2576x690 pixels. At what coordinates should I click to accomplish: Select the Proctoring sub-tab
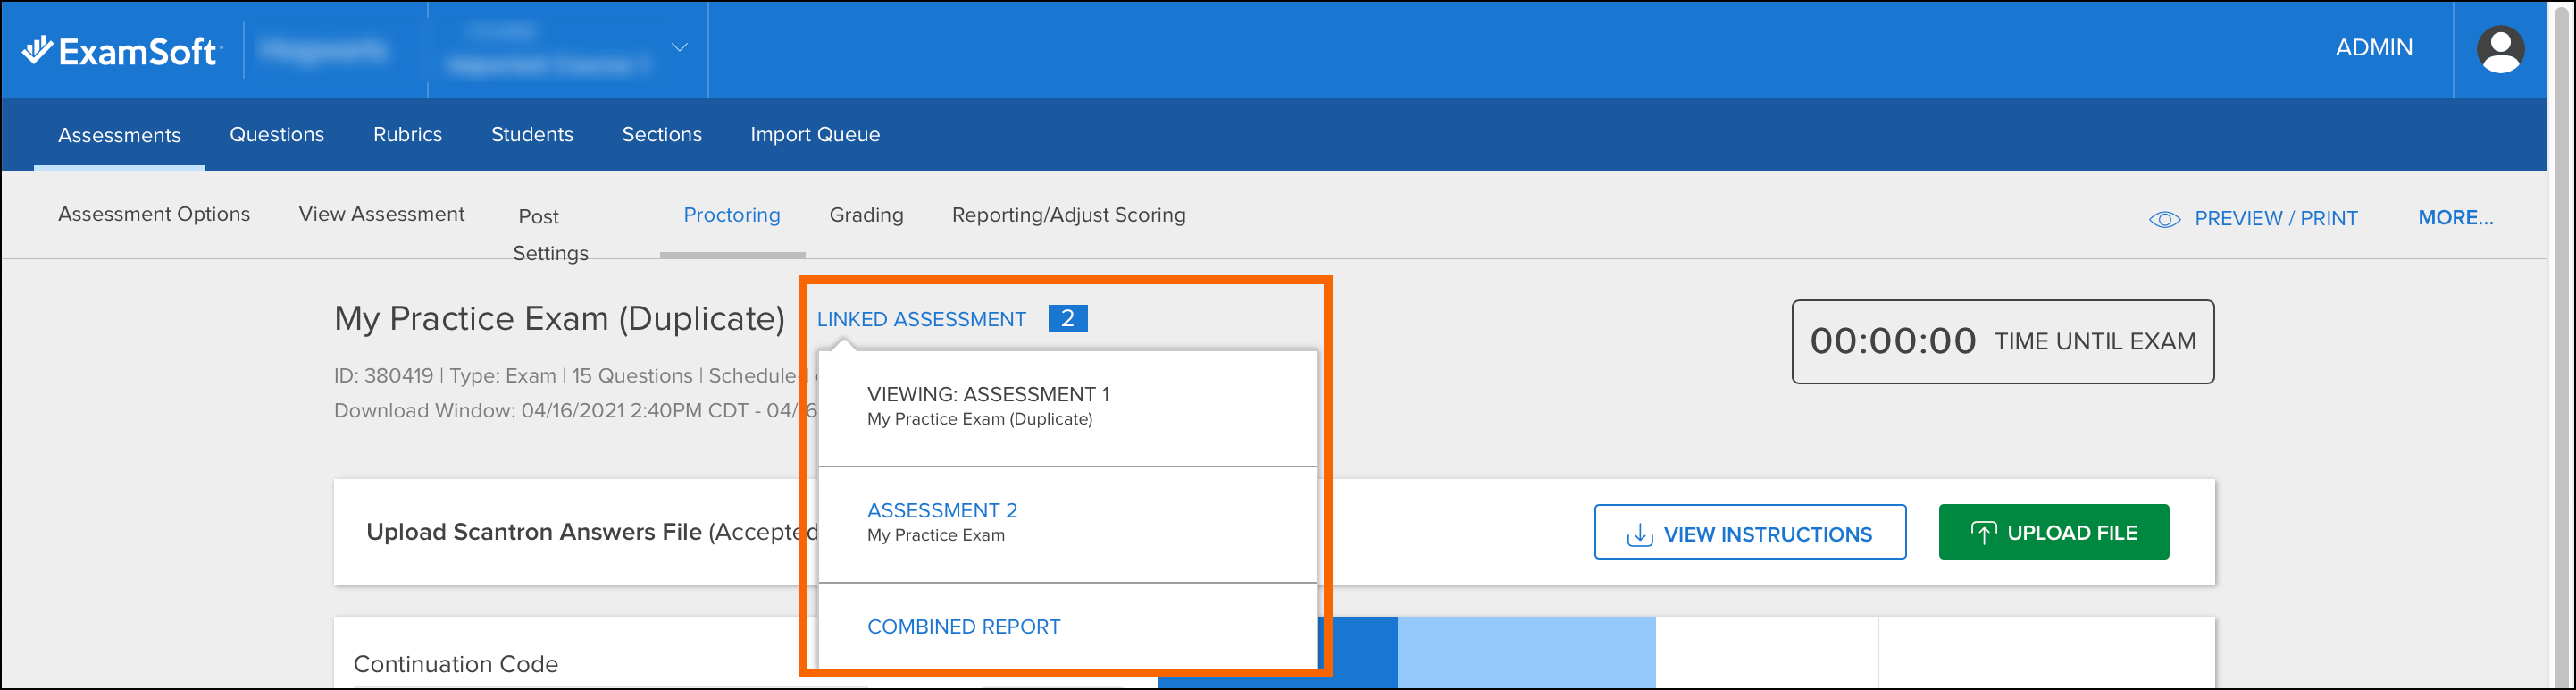[x=731, y=215]
